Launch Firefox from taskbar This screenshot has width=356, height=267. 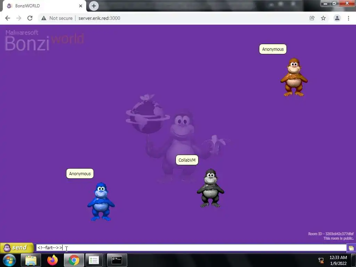coord(52,260)
